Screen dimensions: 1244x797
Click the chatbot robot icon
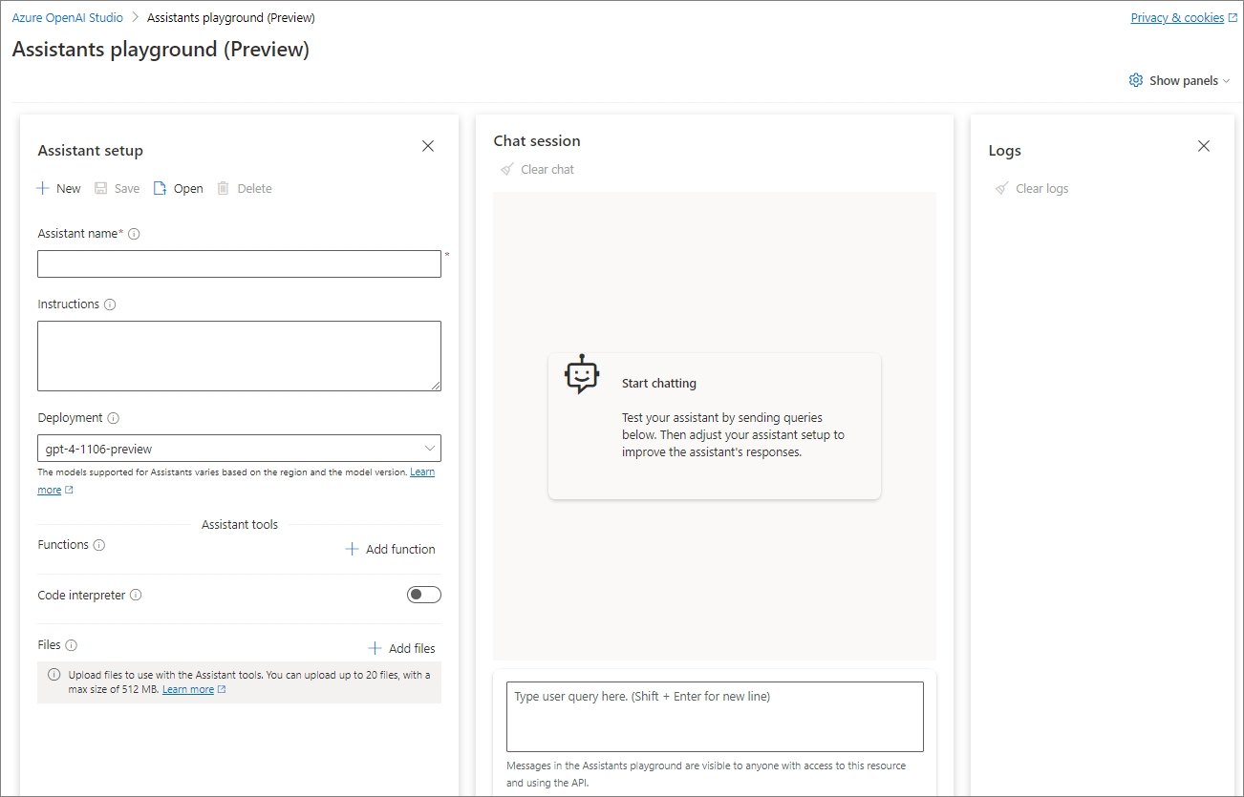tap(582, 374)
